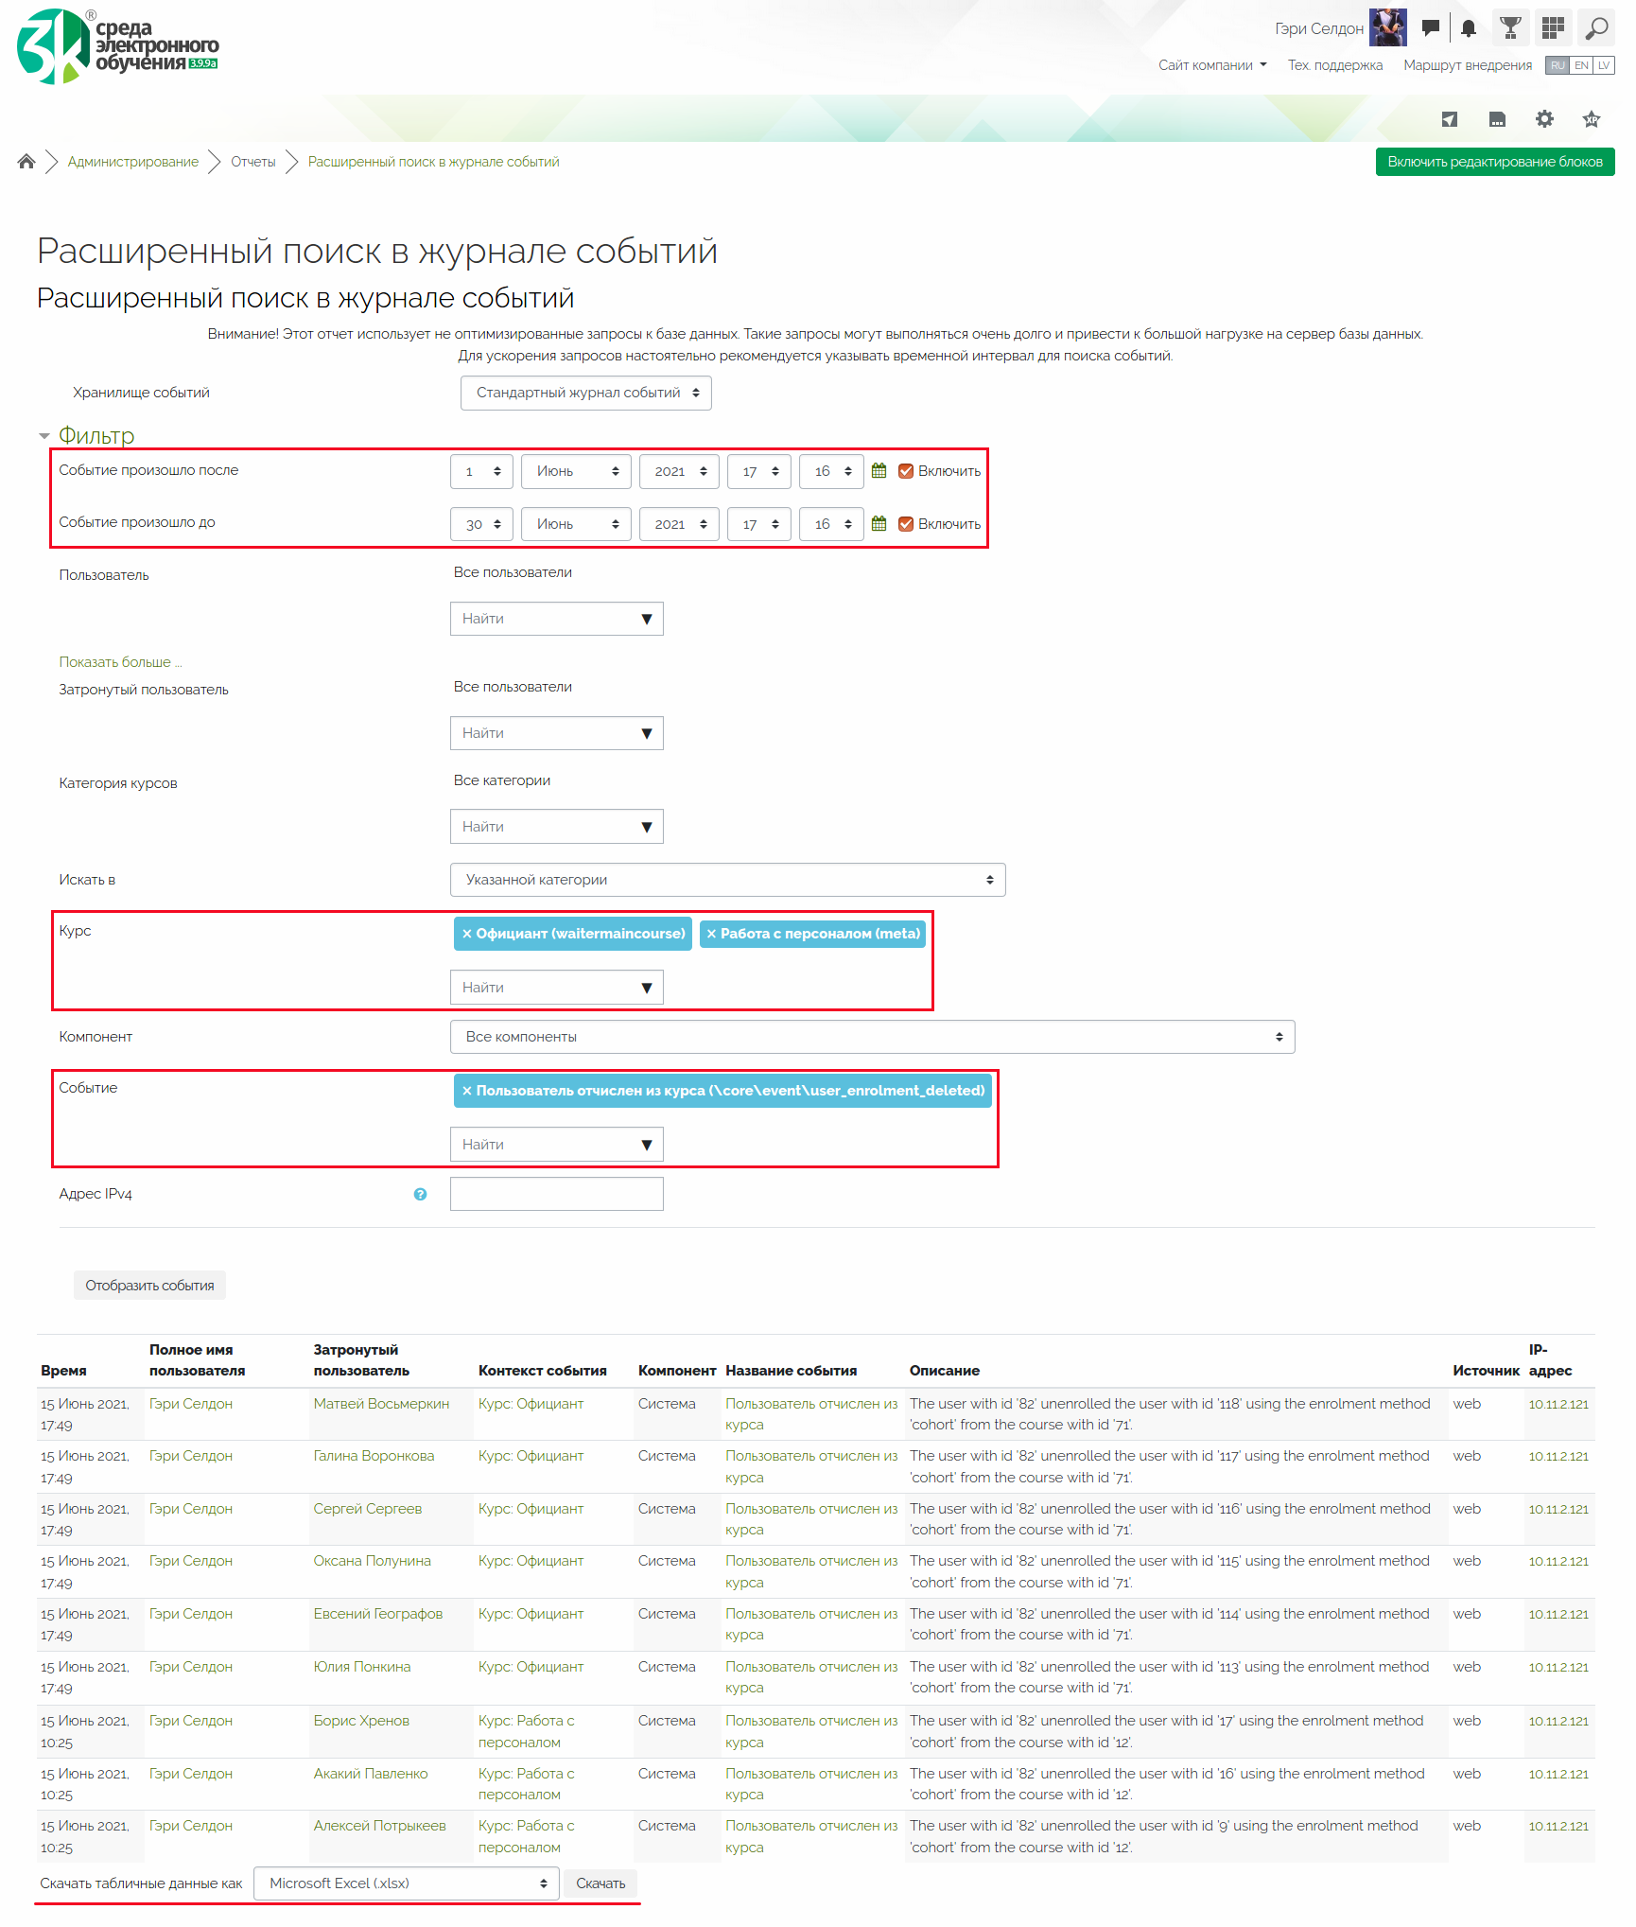
Task: Uncheck 'Включить' for 'Событие произошло до'
Action: (x=906, y=524)
